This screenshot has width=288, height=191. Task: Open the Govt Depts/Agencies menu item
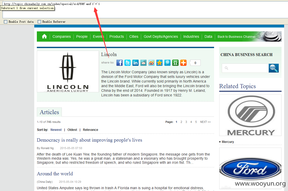pyautogui.click(x=161, y=37)
